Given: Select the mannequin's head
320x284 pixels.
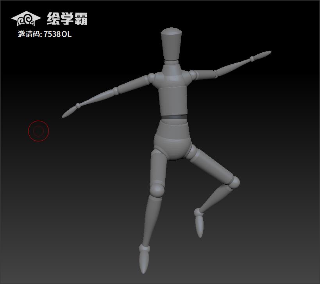Looking at the screenshot, I should coord(171,44).
